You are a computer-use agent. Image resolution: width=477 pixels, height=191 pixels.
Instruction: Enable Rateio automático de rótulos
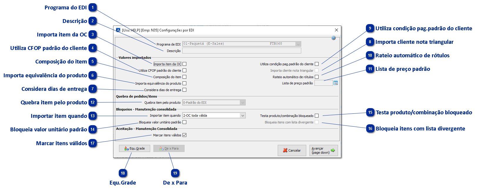tap(317, 77)
